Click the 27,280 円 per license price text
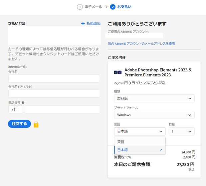Screen dimensions: 206x186 (x=139, y=83)
